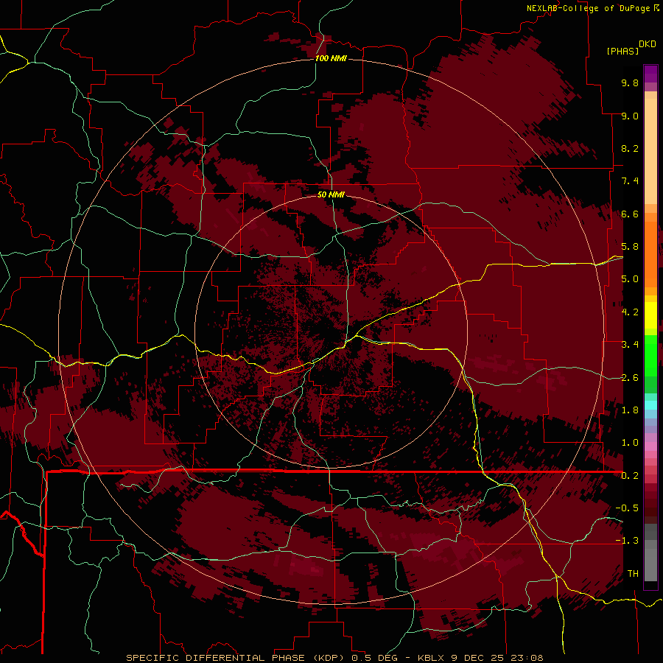Click the 7.4 legend value
The image size is (663, 663).
(x=630, y=181)
